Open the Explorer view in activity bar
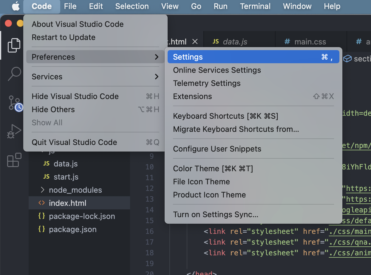This screenshot has height=275, width=371. click(14, 45)
